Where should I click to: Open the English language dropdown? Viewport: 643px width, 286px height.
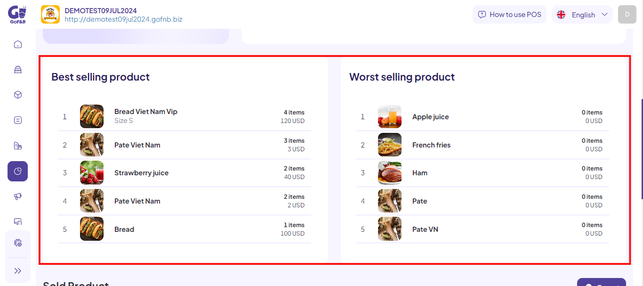[x=582, y=15]
